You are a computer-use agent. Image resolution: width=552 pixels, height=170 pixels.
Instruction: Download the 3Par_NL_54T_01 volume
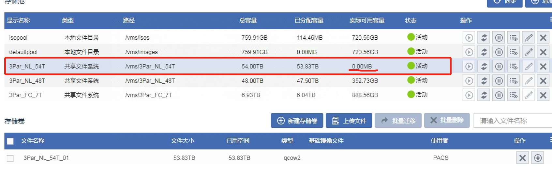pyautogui.click(x=538, y=158)
